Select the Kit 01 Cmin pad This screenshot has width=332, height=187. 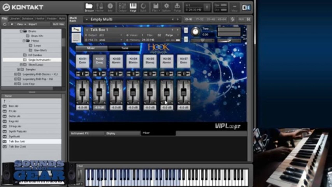(83, 61)
